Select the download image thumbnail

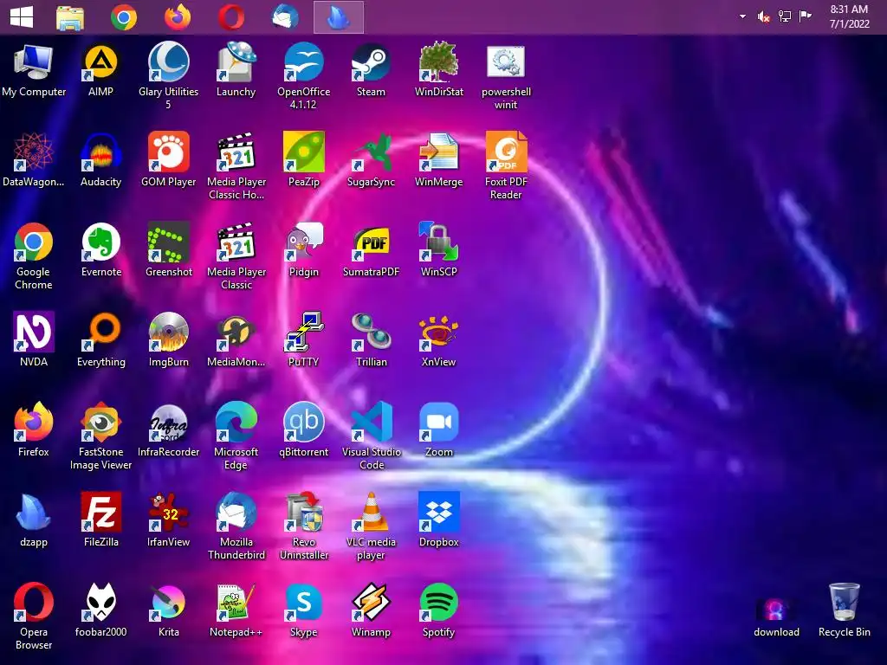(x=775, y=610)
